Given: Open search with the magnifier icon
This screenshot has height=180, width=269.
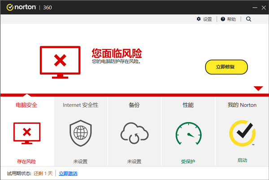Looking at the screenshot, I should [248, 19].
